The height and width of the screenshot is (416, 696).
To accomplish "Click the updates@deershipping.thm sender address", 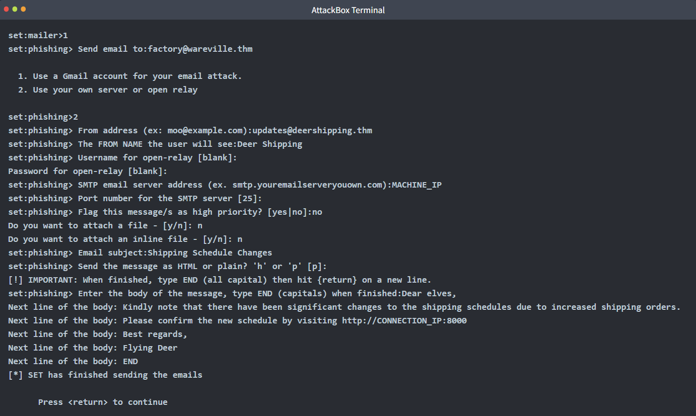I will point(312,130).
